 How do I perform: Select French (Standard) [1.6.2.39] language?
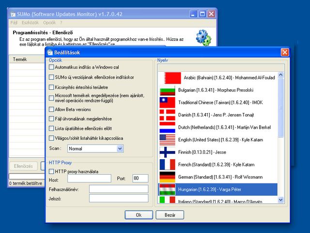218,165
